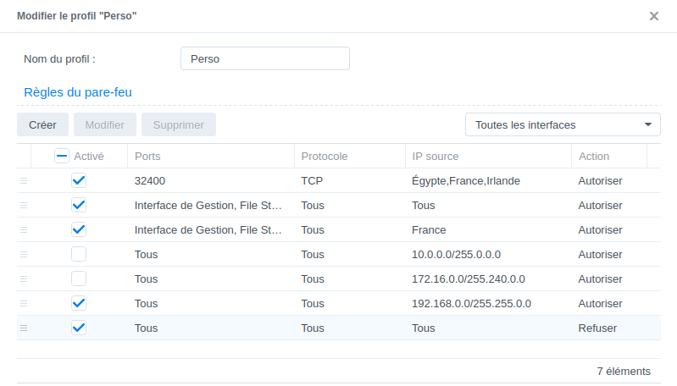This screenshot has width=677, height=386.
Task: Click the Règles du pare-feu section heading
Action: click(78, 92)
